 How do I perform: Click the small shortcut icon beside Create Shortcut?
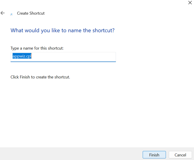tap(11, 14)
